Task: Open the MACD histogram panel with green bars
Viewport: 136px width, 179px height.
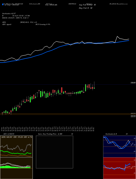Action: tap(16, 168)
